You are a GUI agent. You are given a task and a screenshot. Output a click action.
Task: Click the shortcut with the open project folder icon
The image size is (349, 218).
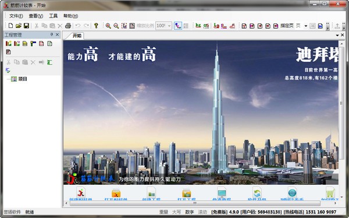pos(187,194)
